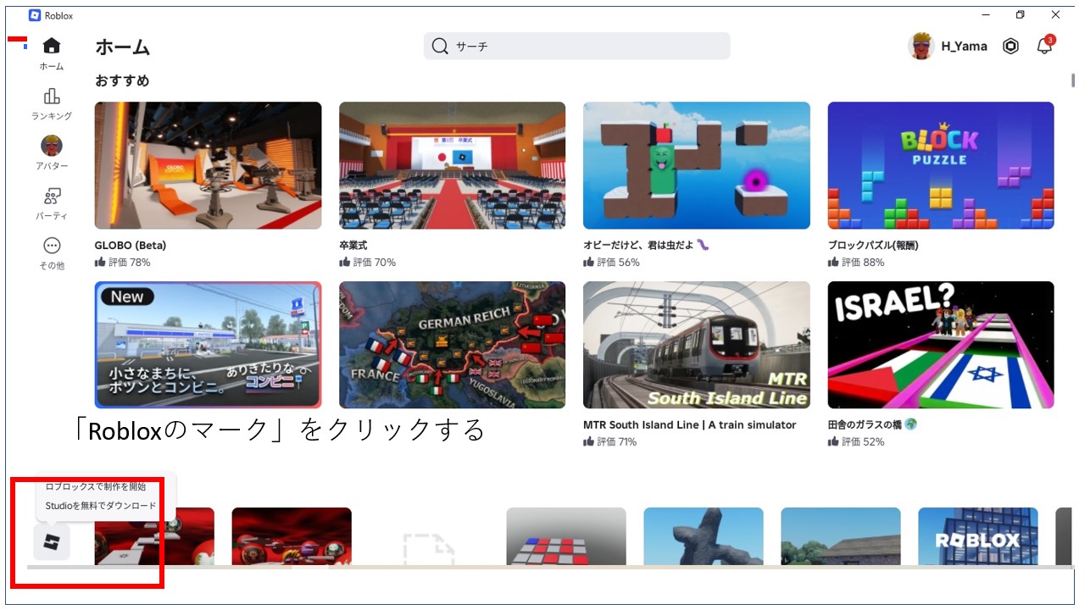Viewport: 1085px width, 610px height.
Task: Open the landscape with hut thumbnail
Action: coord(841,536)
